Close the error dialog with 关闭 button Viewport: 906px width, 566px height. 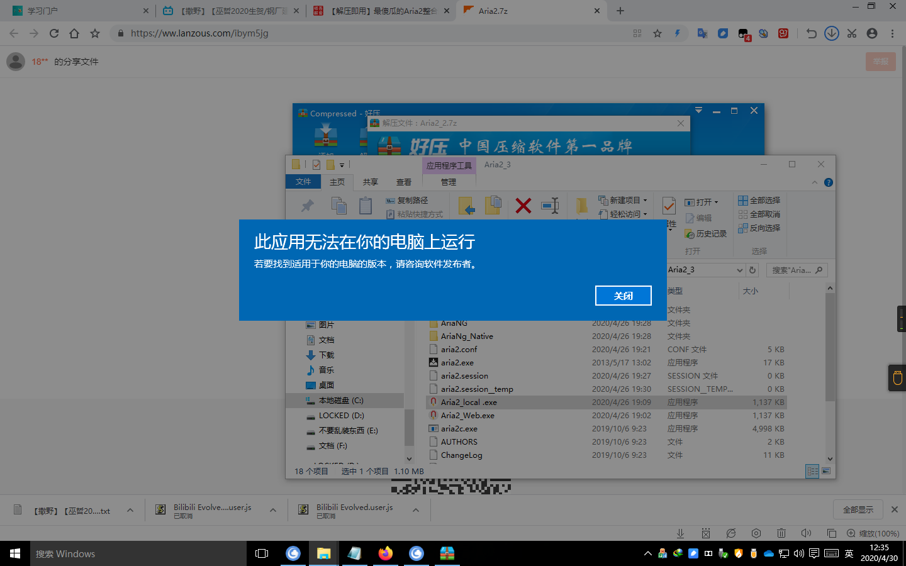[623, 296]
